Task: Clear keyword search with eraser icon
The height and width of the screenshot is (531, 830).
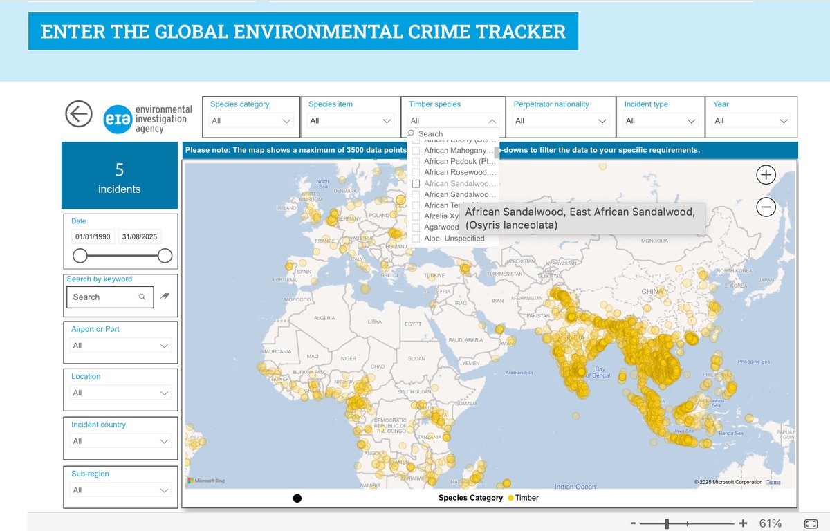Action: [x=164, y=296]
